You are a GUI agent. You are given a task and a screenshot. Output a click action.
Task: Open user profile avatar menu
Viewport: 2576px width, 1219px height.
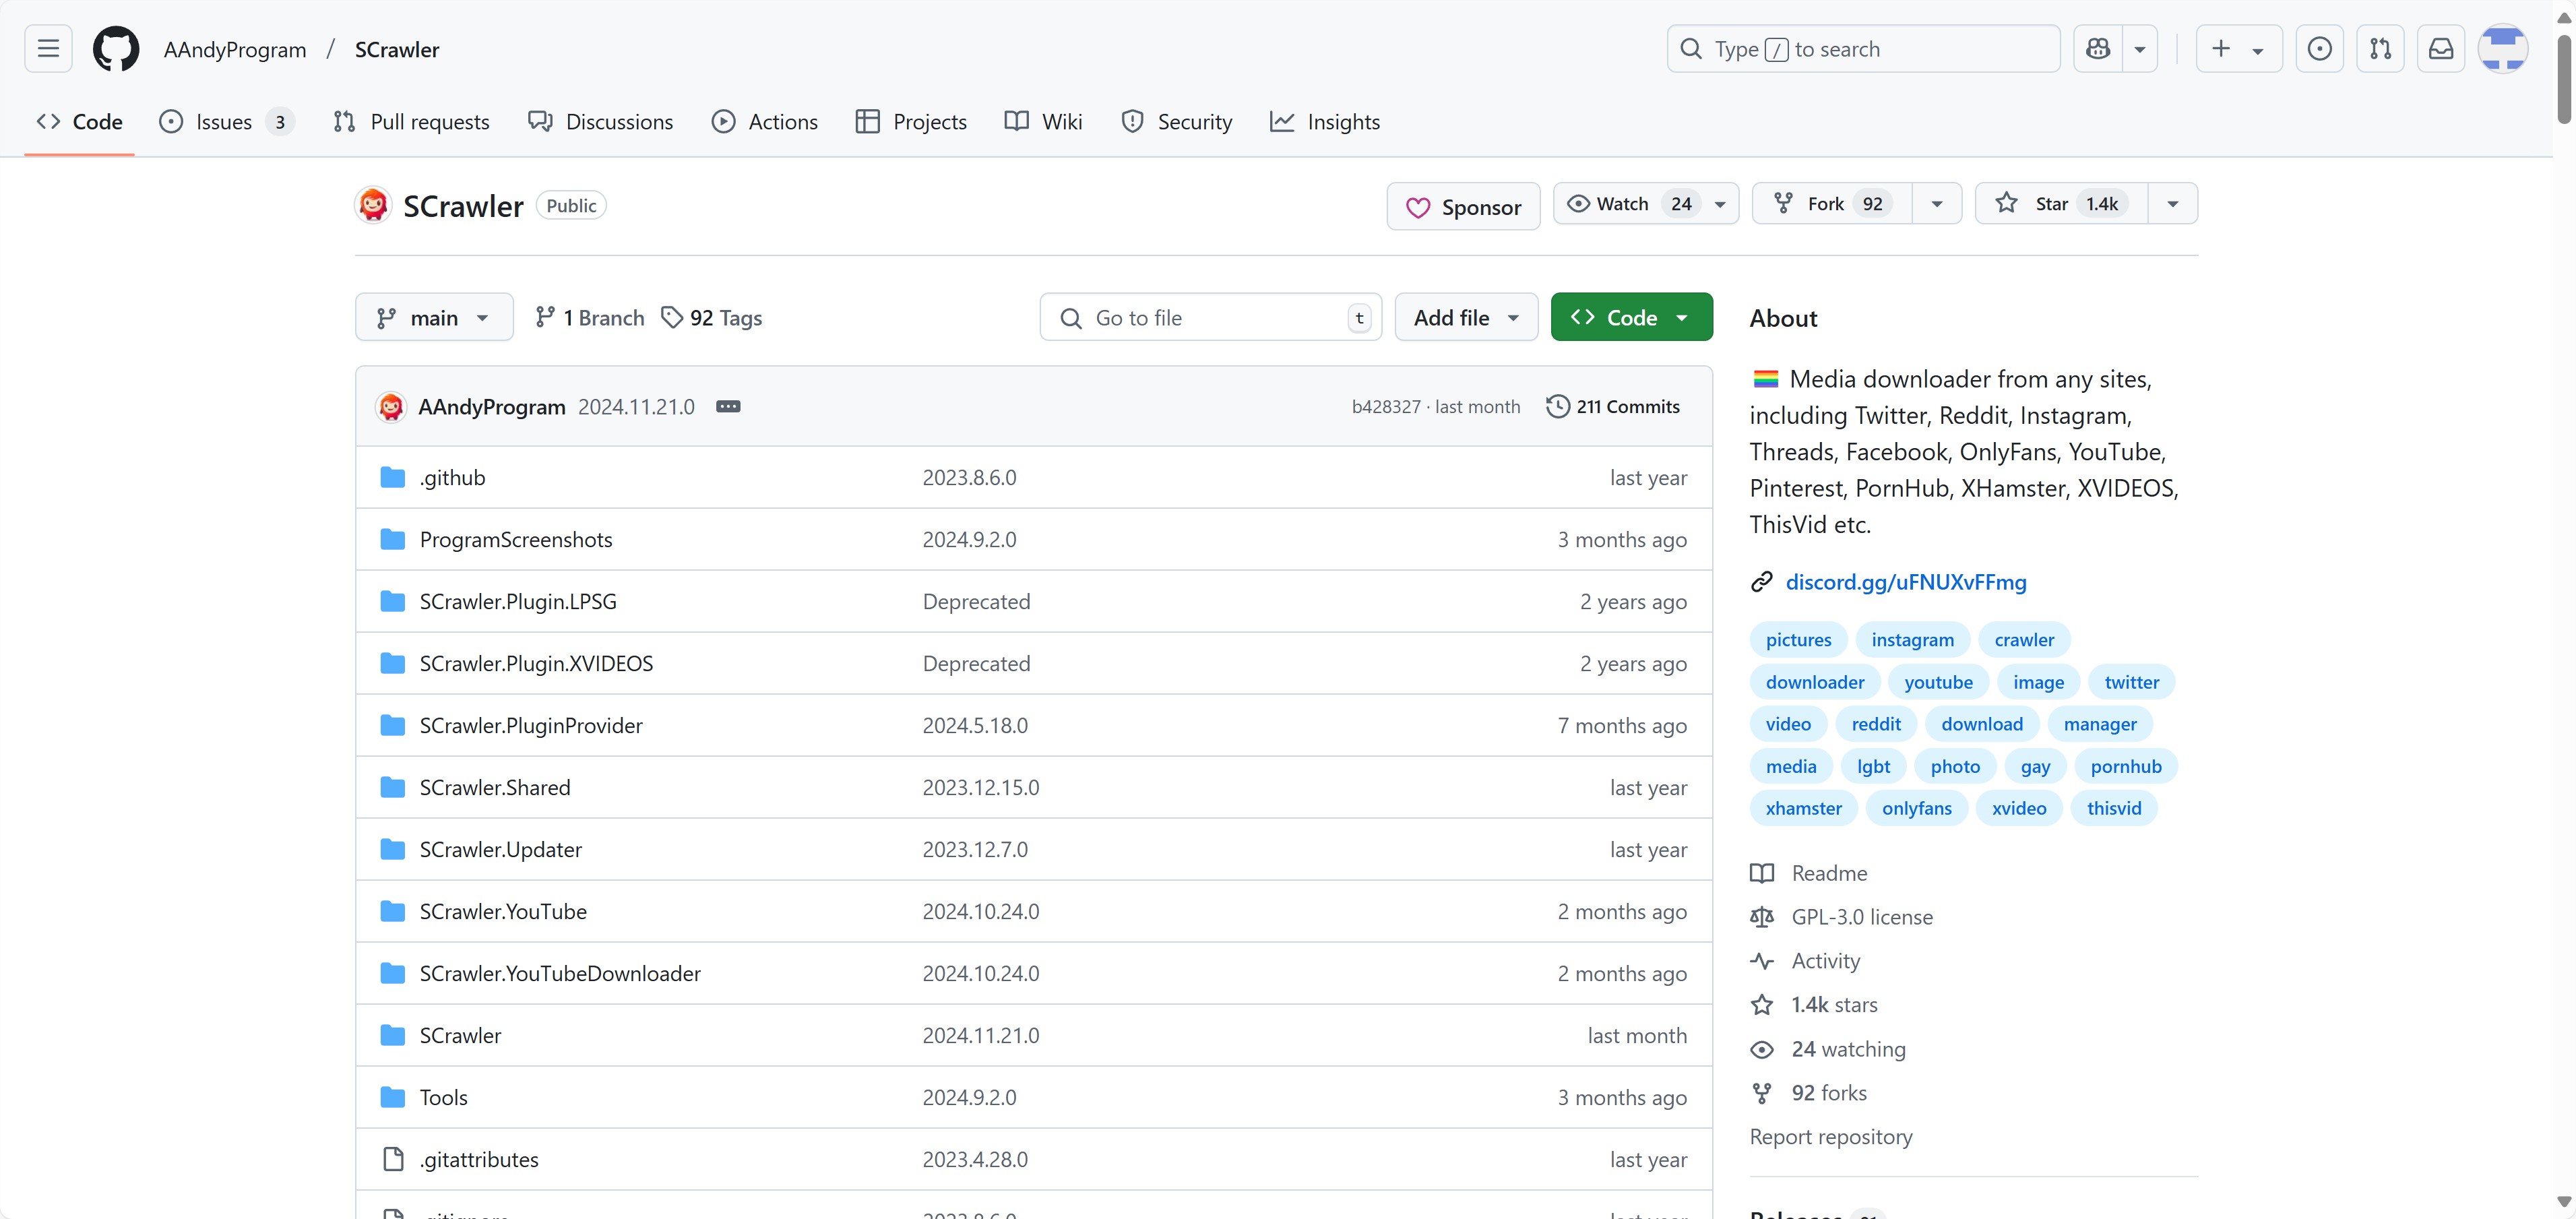tap(2503, 49)
